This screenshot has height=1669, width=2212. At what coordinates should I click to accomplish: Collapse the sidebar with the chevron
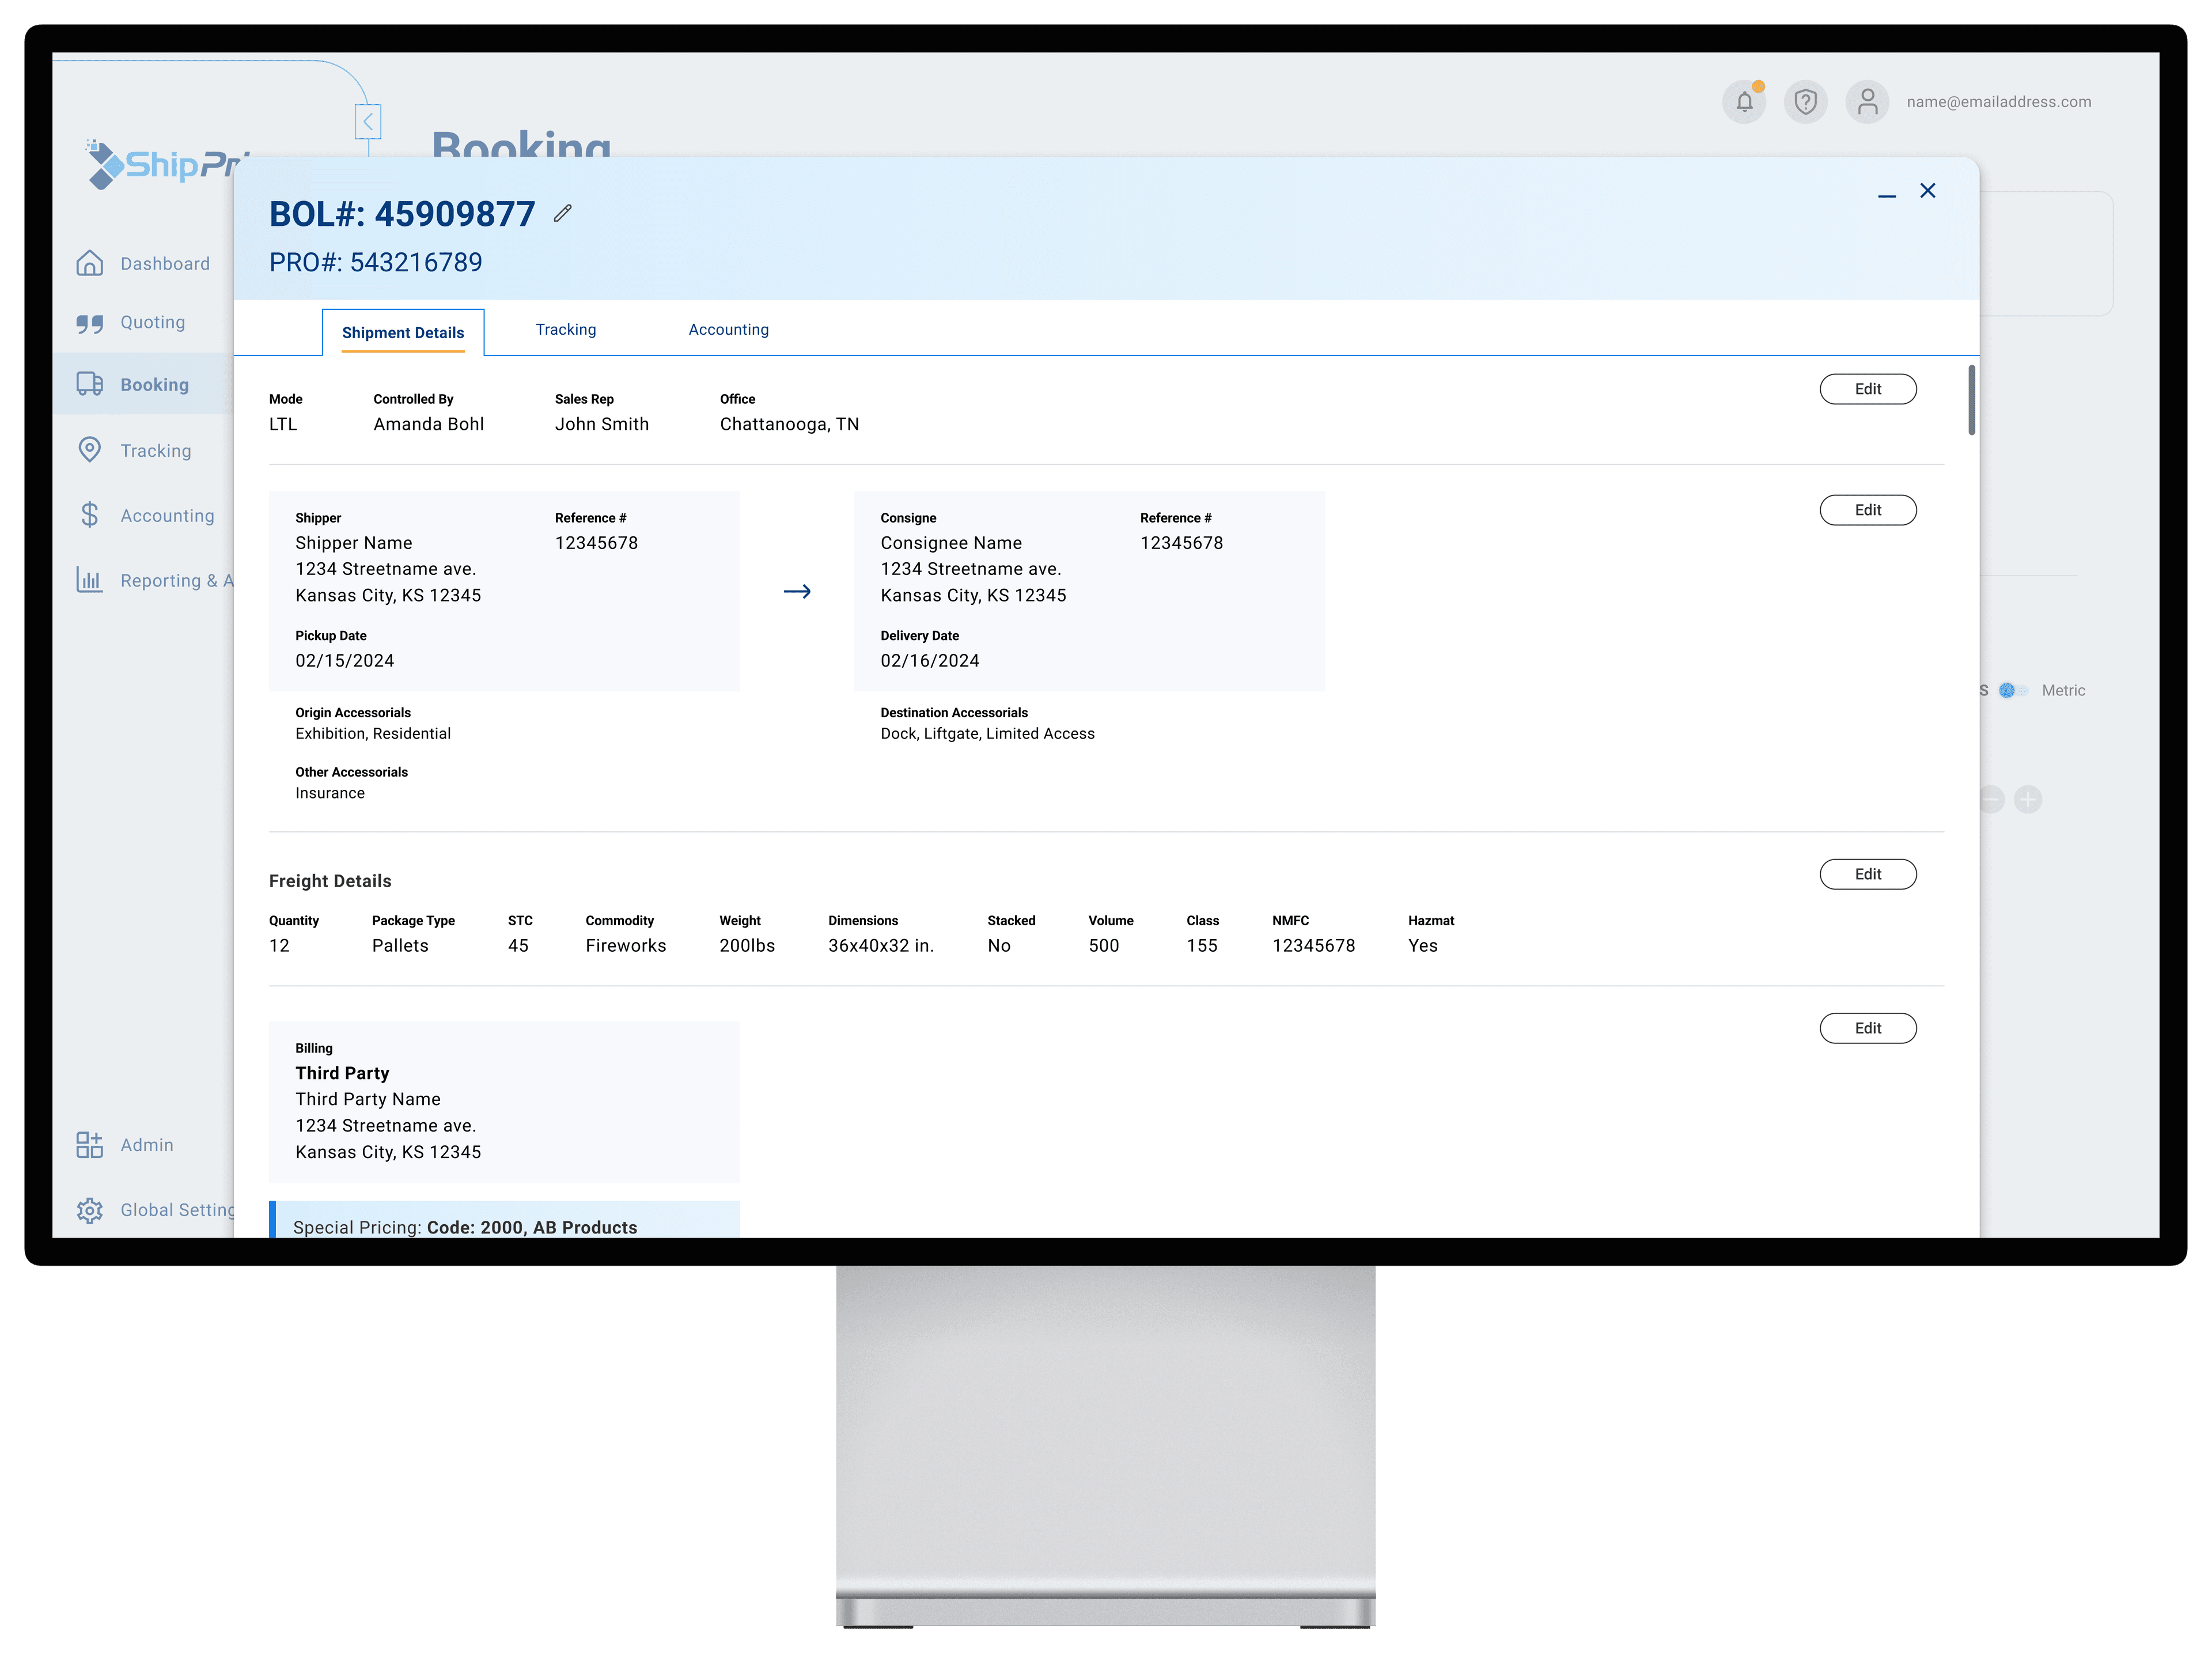point(368,122)
